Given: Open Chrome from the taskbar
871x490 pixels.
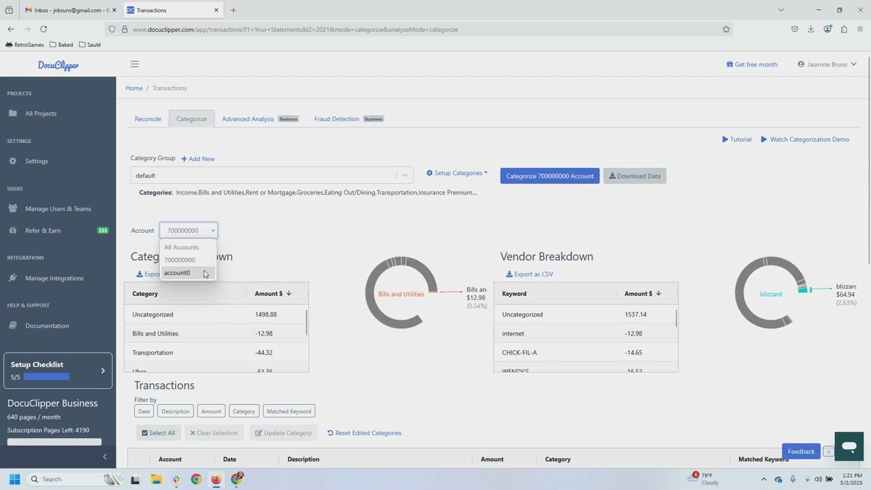Looking at the screenshot, I should point(196,479).
